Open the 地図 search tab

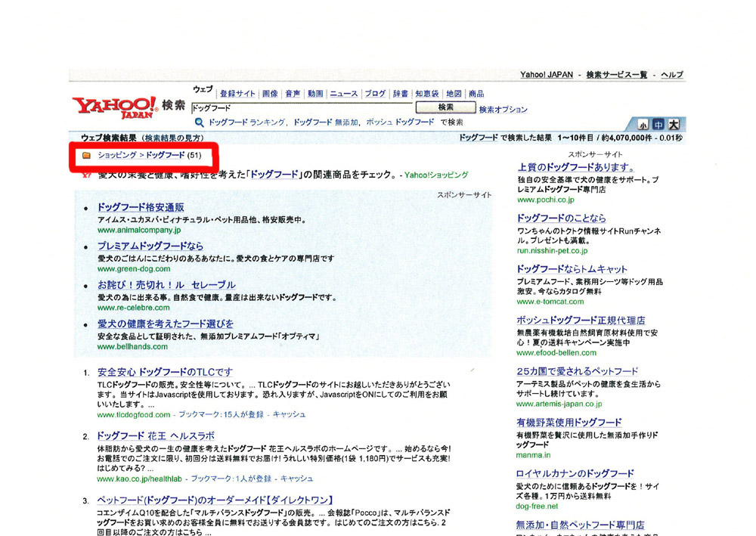(454, 94)
